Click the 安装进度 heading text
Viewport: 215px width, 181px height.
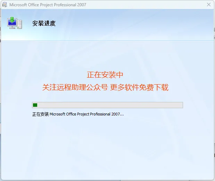[44, 23]
